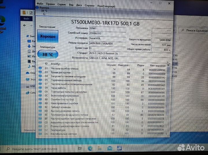Launch Microsoft Edge from the taskbar
The image size is (208, 155).
90,148
